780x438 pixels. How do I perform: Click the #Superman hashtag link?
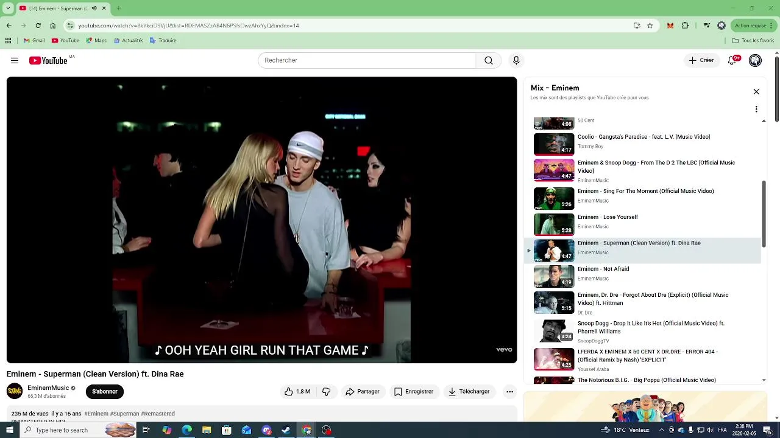click(x=124, y=414)
